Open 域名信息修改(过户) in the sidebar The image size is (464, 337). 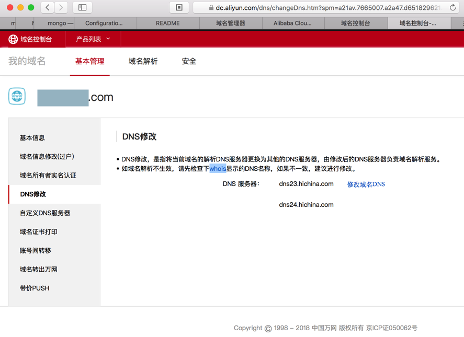pyautogui.click(x=54, y=157)
